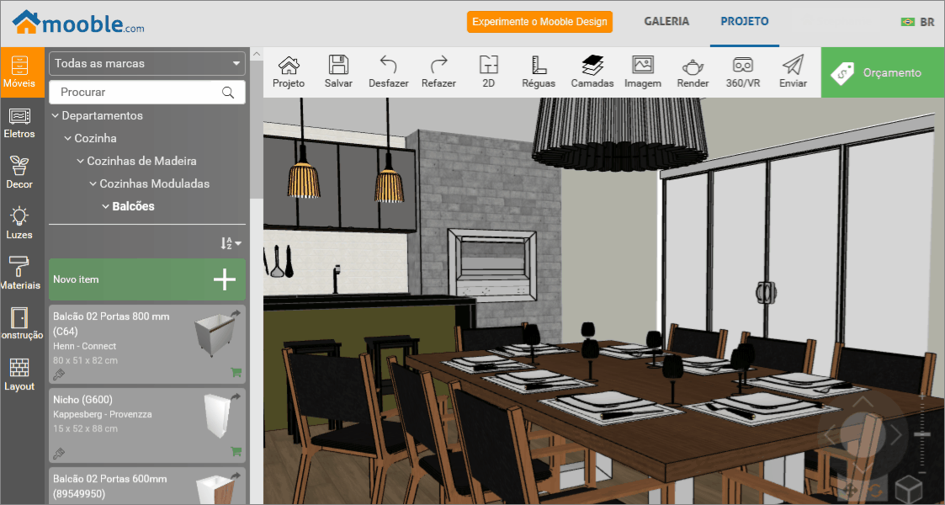Viewport: 945px width, 505px height.
Task: Click the Nicho (G600) thumbnail
Action: tap(218, 415)
